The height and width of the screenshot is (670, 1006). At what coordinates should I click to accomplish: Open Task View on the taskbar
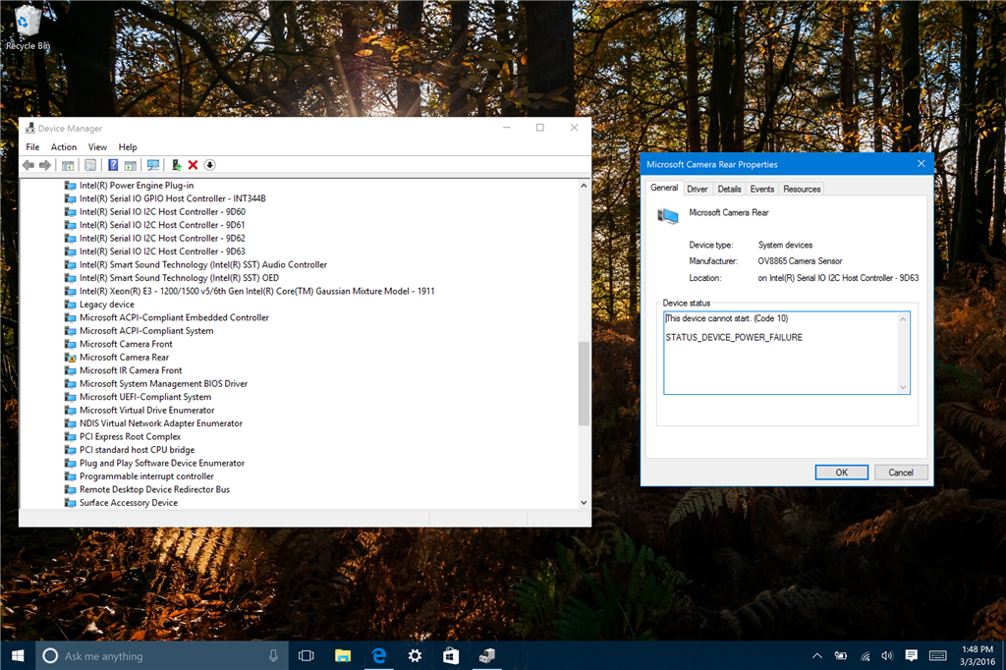coord(307,655)
